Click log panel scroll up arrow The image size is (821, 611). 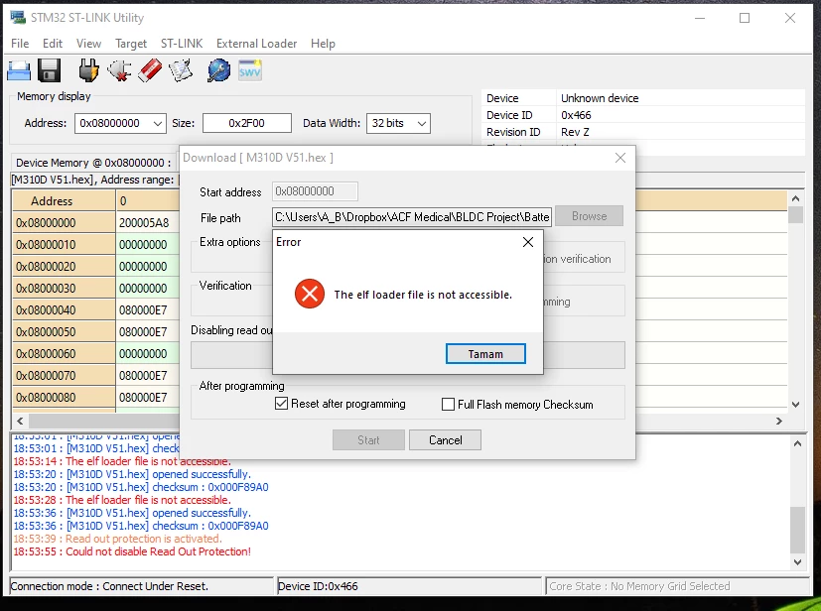pos(797,443)
